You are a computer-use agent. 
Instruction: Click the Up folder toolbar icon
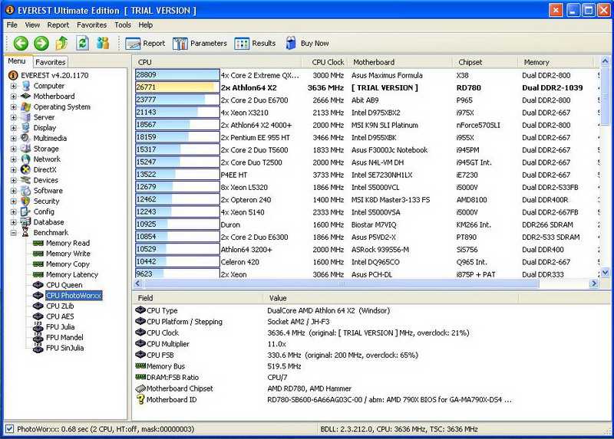click(62, 44)
